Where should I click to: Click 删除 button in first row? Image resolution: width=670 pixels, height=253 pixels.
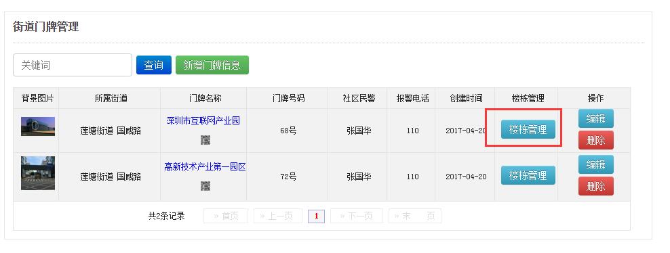point(595,140)
